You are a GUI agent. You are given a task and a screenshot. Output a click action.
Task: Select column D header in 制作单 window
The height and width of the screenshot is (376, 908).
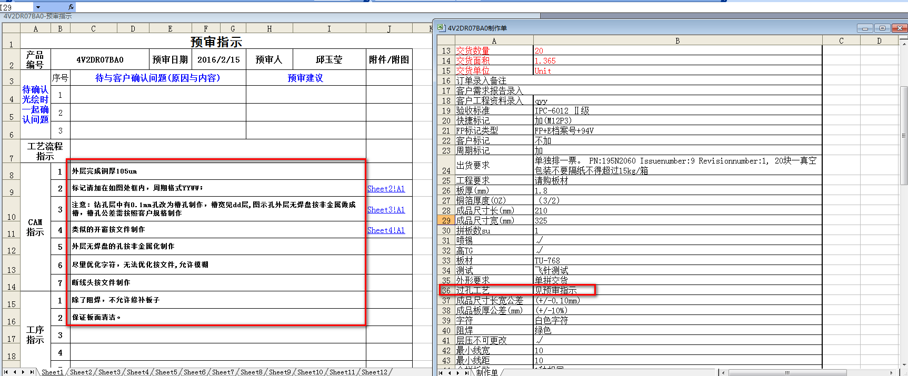879,40
